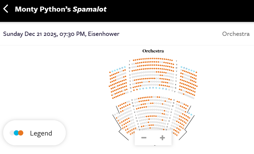Click the Monty Python's Spamalot title
The height and width of the screenshot is (154, 254).
61,9
